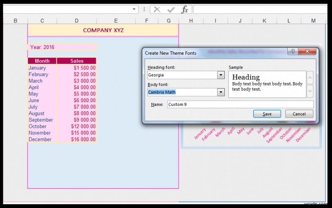Click the $3 000.00 sales cell
This screenshot has height=208, width=332.
(x=77, y=81)
